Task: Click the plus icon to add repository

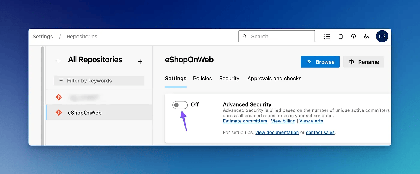Action: click(x=140, y=61)
